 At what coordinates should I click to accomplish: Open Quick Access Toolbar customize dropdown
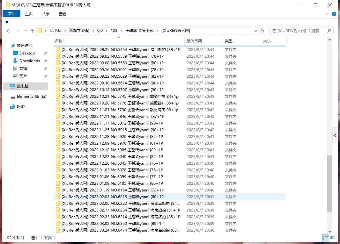(7, 22)
